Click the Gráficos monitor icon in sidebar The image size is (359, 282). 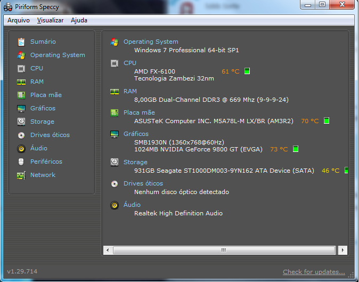click(x=21, y=108)
